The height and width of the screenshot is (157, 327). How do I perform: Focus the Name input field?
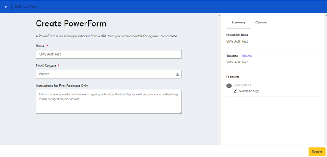(x=109, y=54)
